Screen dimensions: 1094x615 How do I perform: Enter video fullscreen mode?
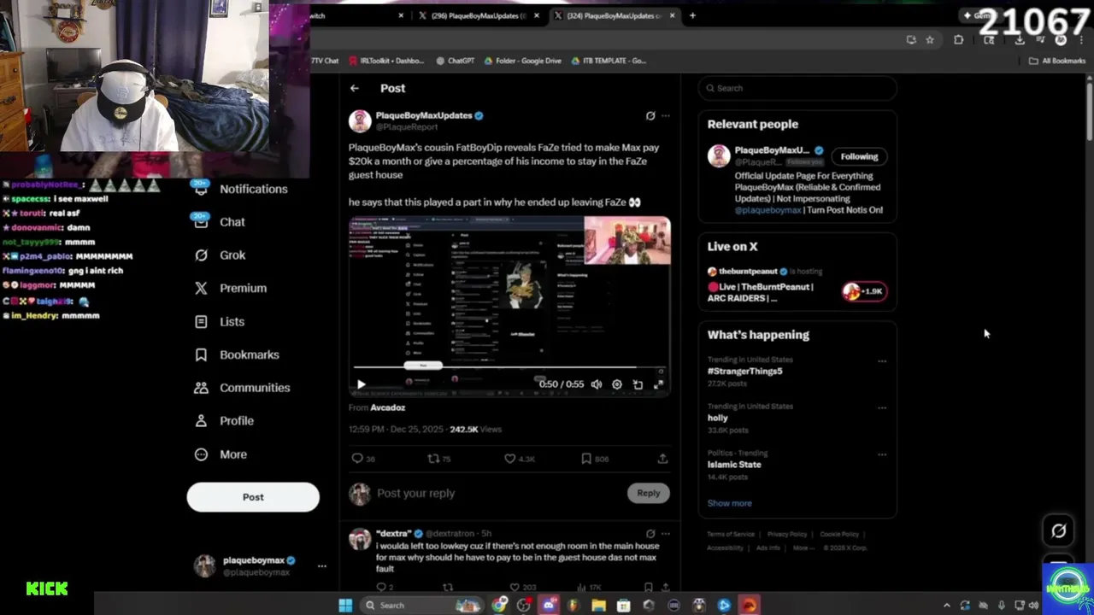click(x=658, y=384)
